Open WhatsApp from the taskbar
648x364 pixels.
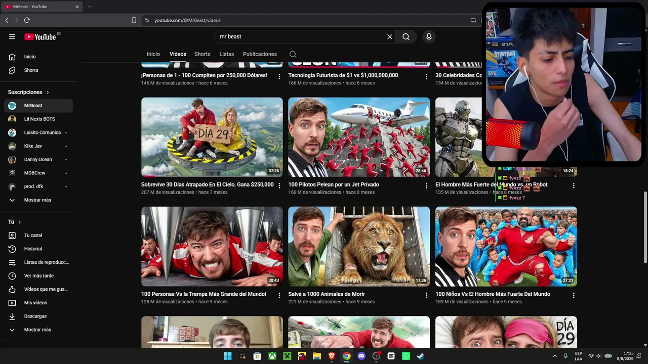click(x=406, y=356)
